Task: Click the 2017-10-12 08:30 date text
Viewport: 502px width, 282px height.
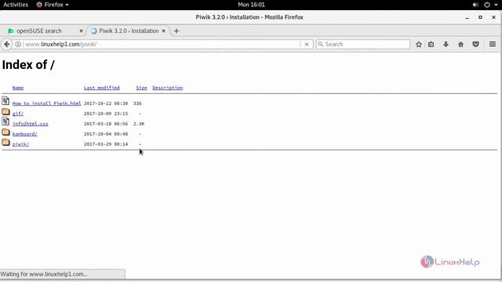Action: (x=106, y=103)
